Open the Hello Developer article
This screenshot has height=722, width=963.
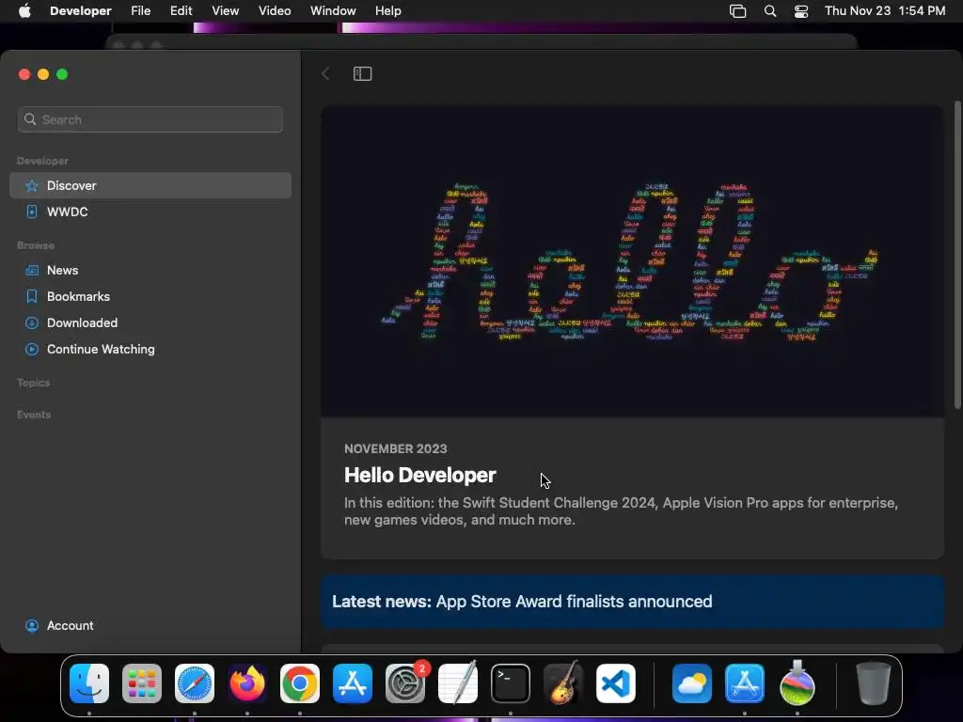[420, 475]
